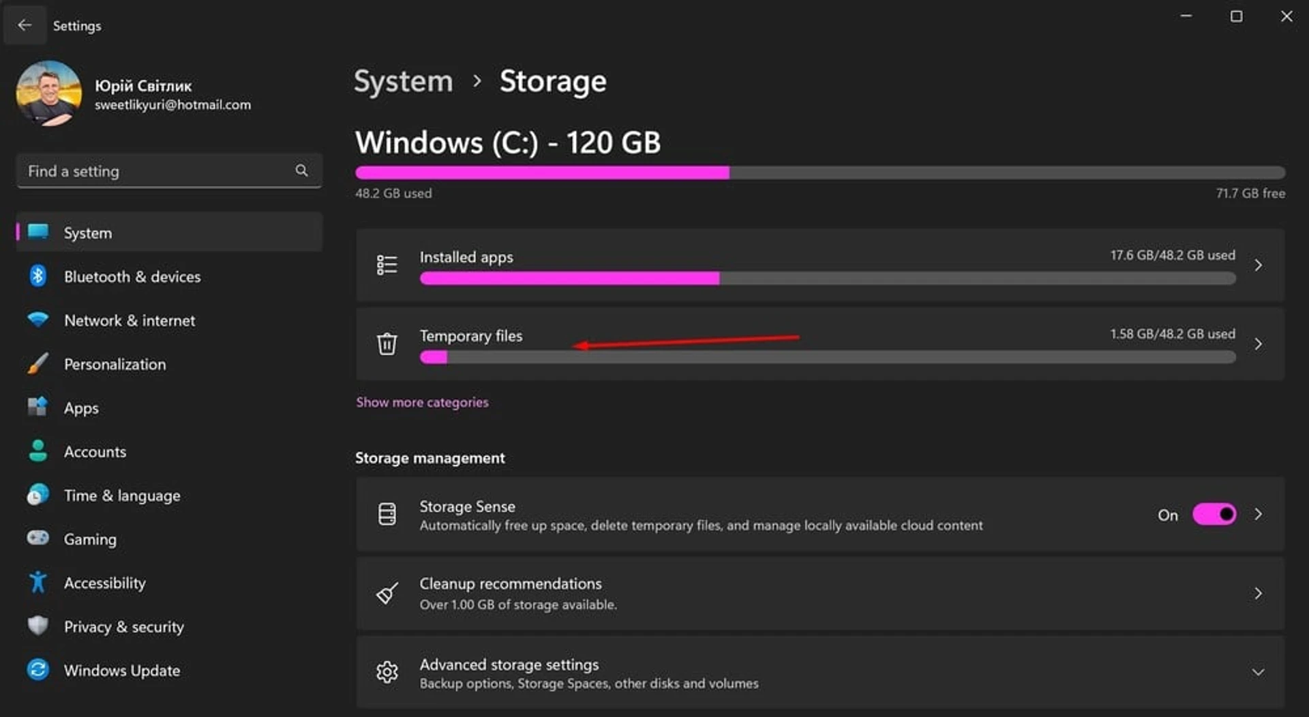Open Cleanup recommendations
This screenshot has width=1309, height=717.
click(x=820, y=594)
